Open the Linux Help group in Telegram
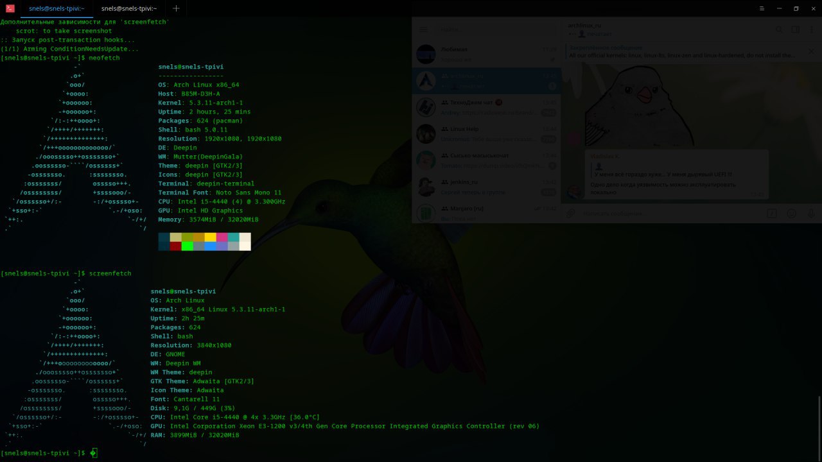822x462 pixels. pos(487,133)
